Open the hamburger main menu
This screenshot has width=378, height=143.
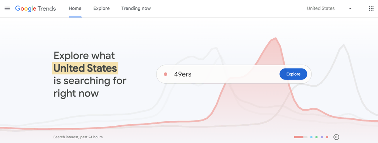[x=7, y=8]
